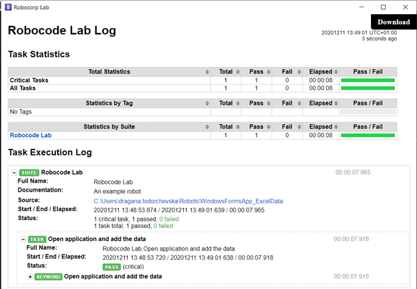Collapse the Open application task entry

(23, 240)
